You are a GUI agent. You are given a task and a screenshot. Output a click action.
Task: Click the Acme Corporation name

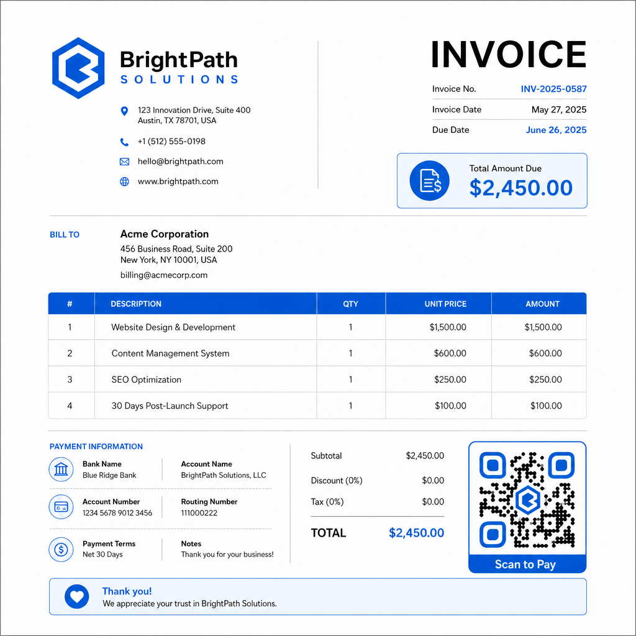[x=165, y=234]
